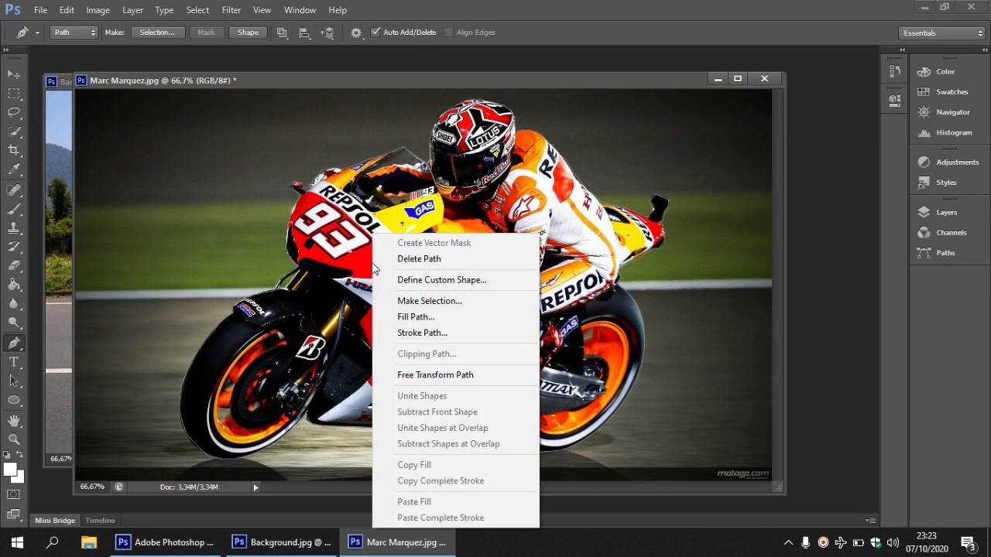The height and width of the screenshot is (557, 991).
Task: Click the Selection... button
Action: [157, 32]
